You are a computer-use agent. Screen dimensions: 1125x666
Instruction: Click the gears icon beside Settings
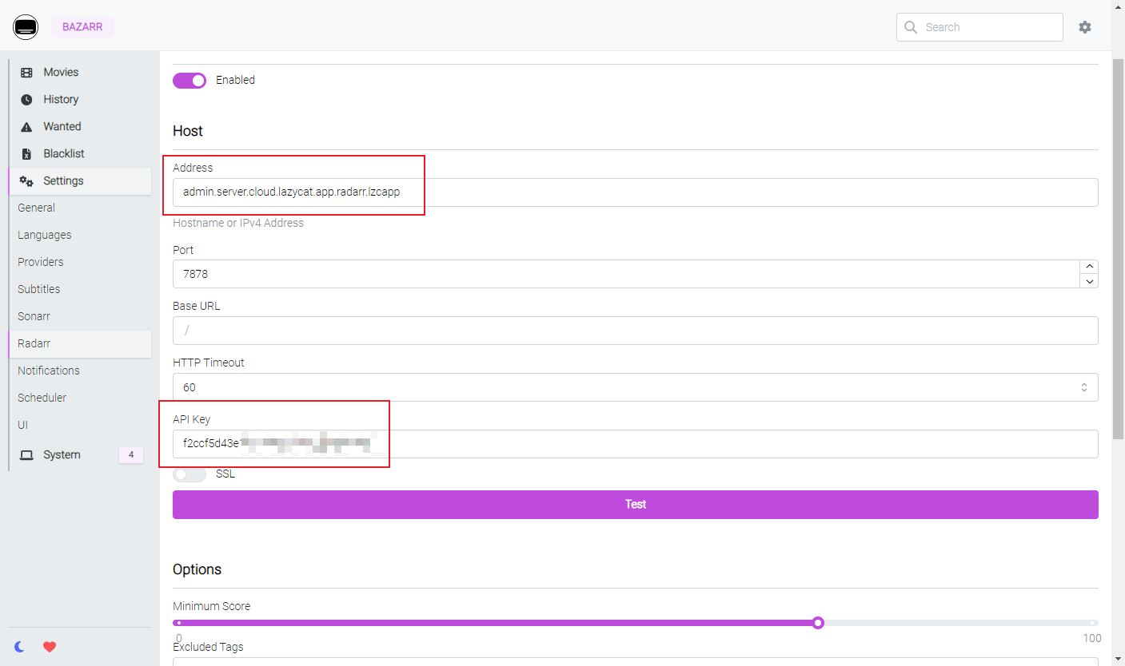click(26, 180)
